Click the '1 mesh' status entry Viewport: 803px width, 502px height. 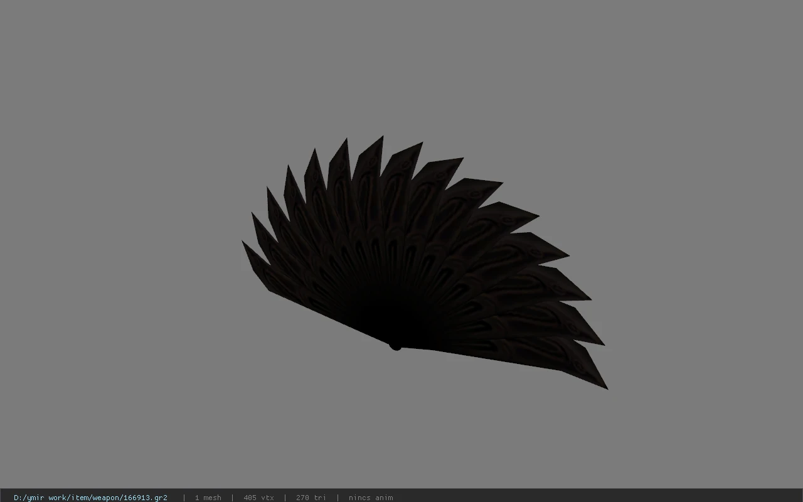coord(208,498)
